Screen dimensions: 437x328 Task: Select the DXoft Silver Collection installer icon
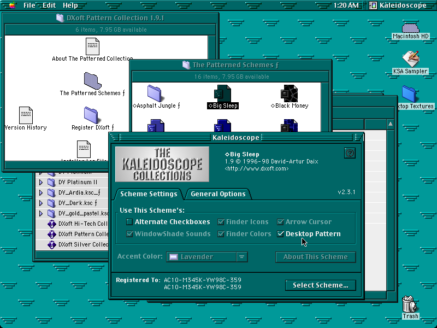click(51, 244)
